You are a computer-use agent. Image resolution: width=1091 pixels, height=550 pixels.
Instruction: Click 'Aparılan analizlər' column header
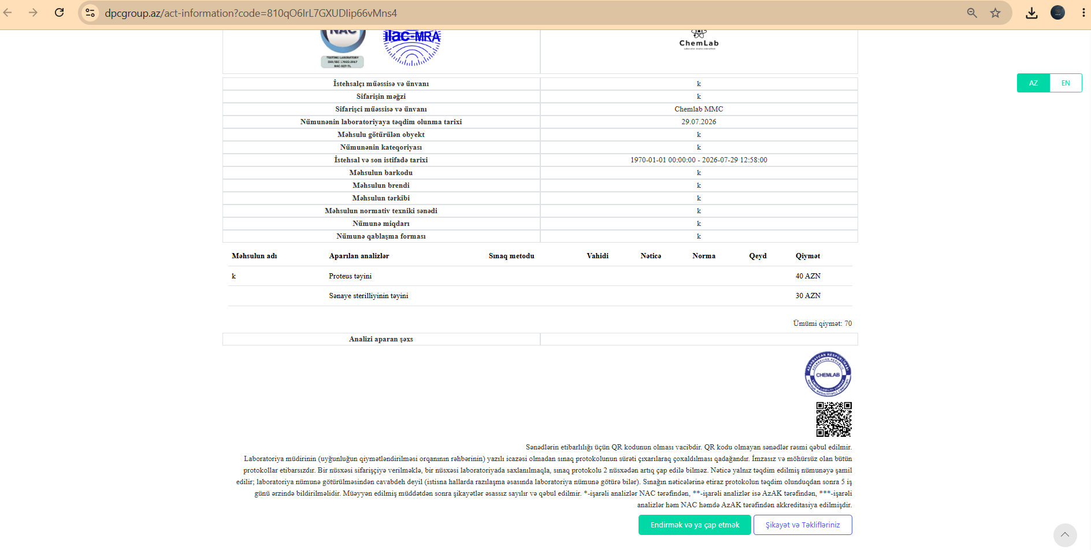(x=359, y=256)
